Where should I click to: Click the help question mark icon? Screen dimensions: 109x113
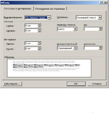coord(101,3)
